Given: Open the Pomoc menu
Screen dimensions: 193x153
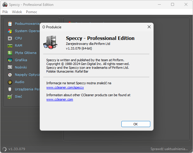Looking at the screenshot, I should tap(32, 12).
